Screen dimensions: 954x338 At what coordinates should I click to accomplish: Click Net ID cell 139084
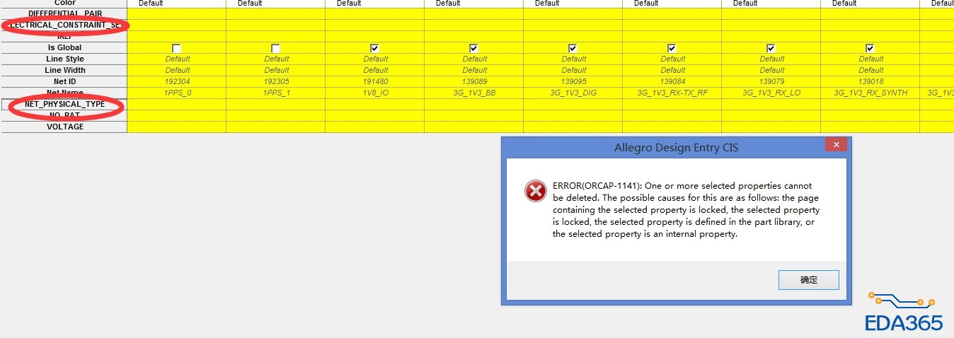pyautogui.click(x=672, y=81)
